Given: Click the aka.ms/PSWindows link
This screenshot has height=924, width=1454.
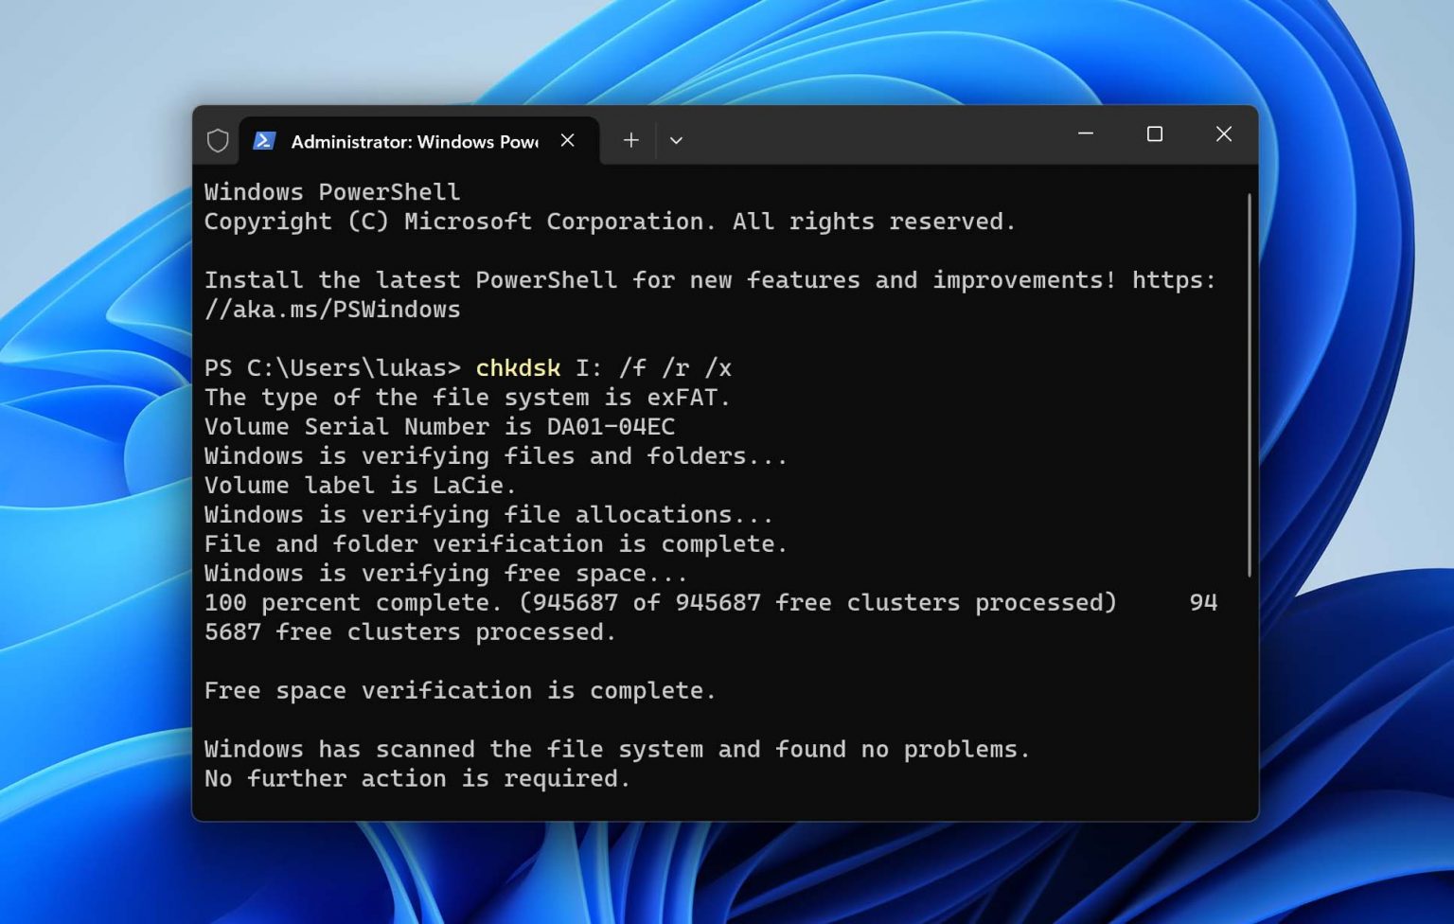Looking at the screenshot, I should pyautogui.click(x=333, y=309).
